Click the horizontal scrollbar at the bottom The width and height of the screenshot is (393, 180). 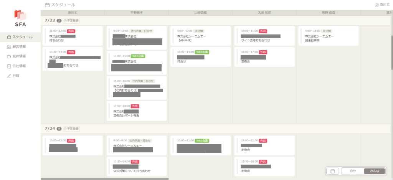click(105, 178)
